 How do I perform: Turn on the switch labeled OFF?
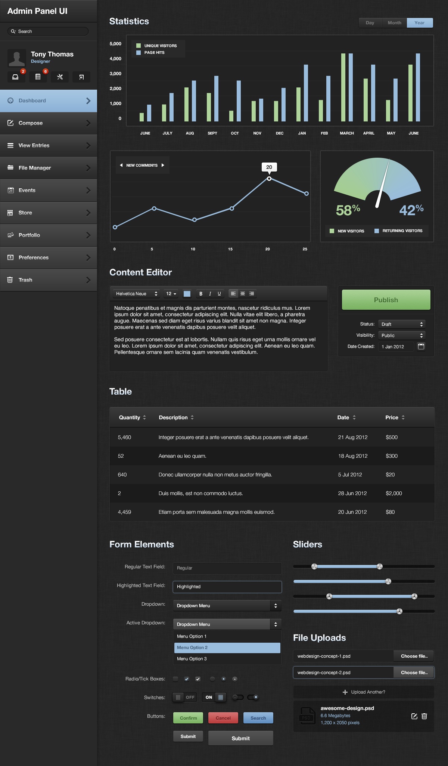pos(184,697)
